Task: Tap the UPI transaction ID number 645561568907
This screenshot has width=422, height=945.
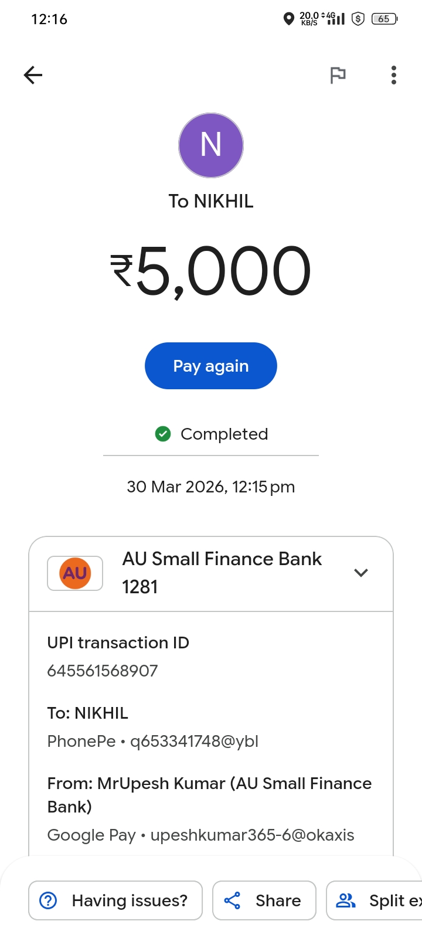Action: tap(103, 671)
